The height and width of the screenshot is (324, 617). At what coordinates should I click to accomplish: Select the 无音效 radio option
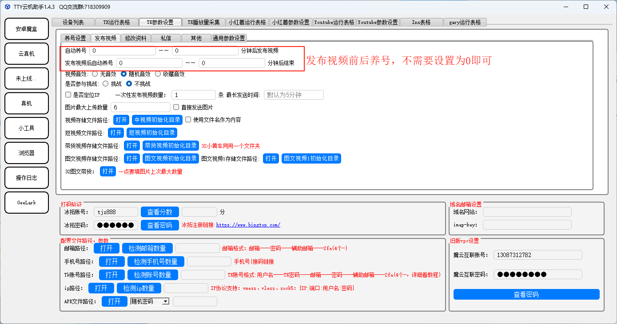point(104,74)
